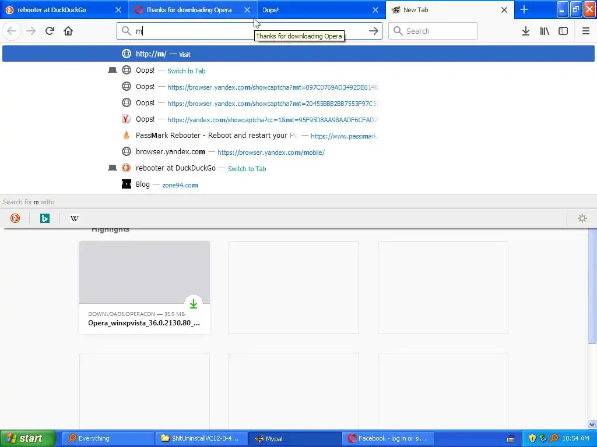This screenshot has width=597, height=447.
Task: Click the 10:54 AM clock
Action: coord(575,439)
